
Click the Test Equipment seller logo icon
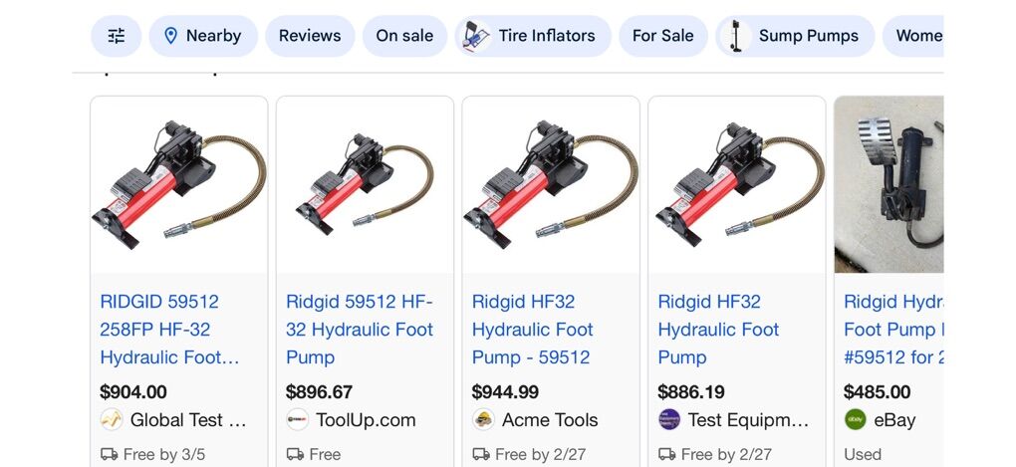669,420
